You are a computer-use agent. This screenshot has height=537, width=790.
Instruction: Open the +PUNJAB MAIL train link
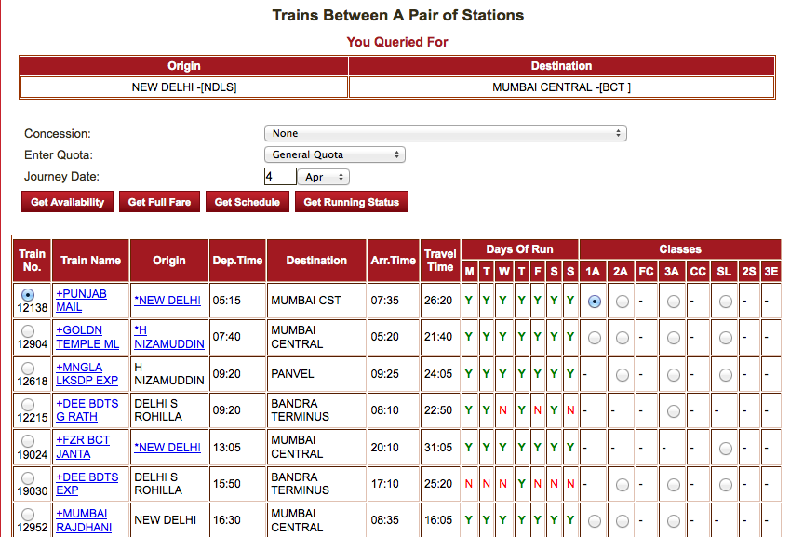click(x=82, y=301)
